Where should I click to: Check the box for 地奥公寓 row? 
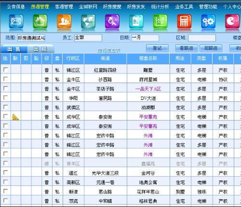coord(5,182)
